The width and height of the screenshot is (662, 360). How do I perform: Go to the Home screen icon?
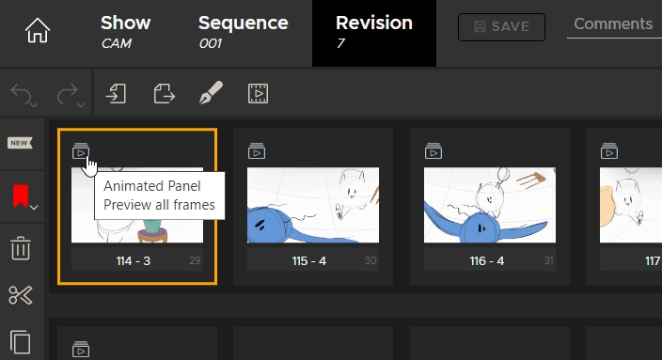(x=38, y=30)
